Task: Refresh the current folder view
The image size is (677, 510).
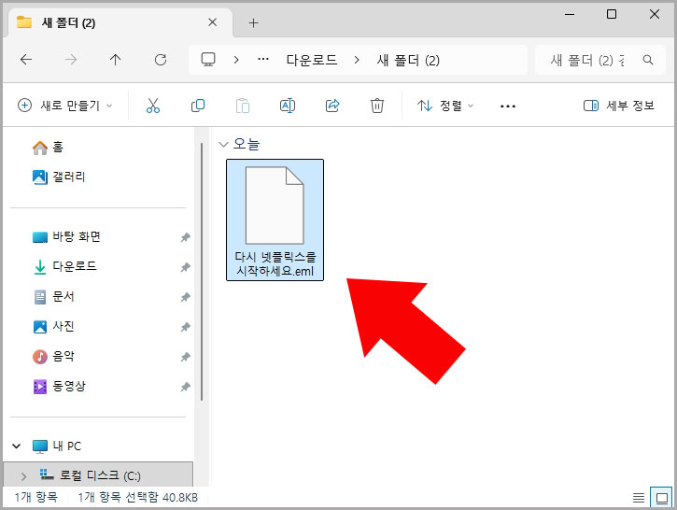Action: (x=161, y=60)
